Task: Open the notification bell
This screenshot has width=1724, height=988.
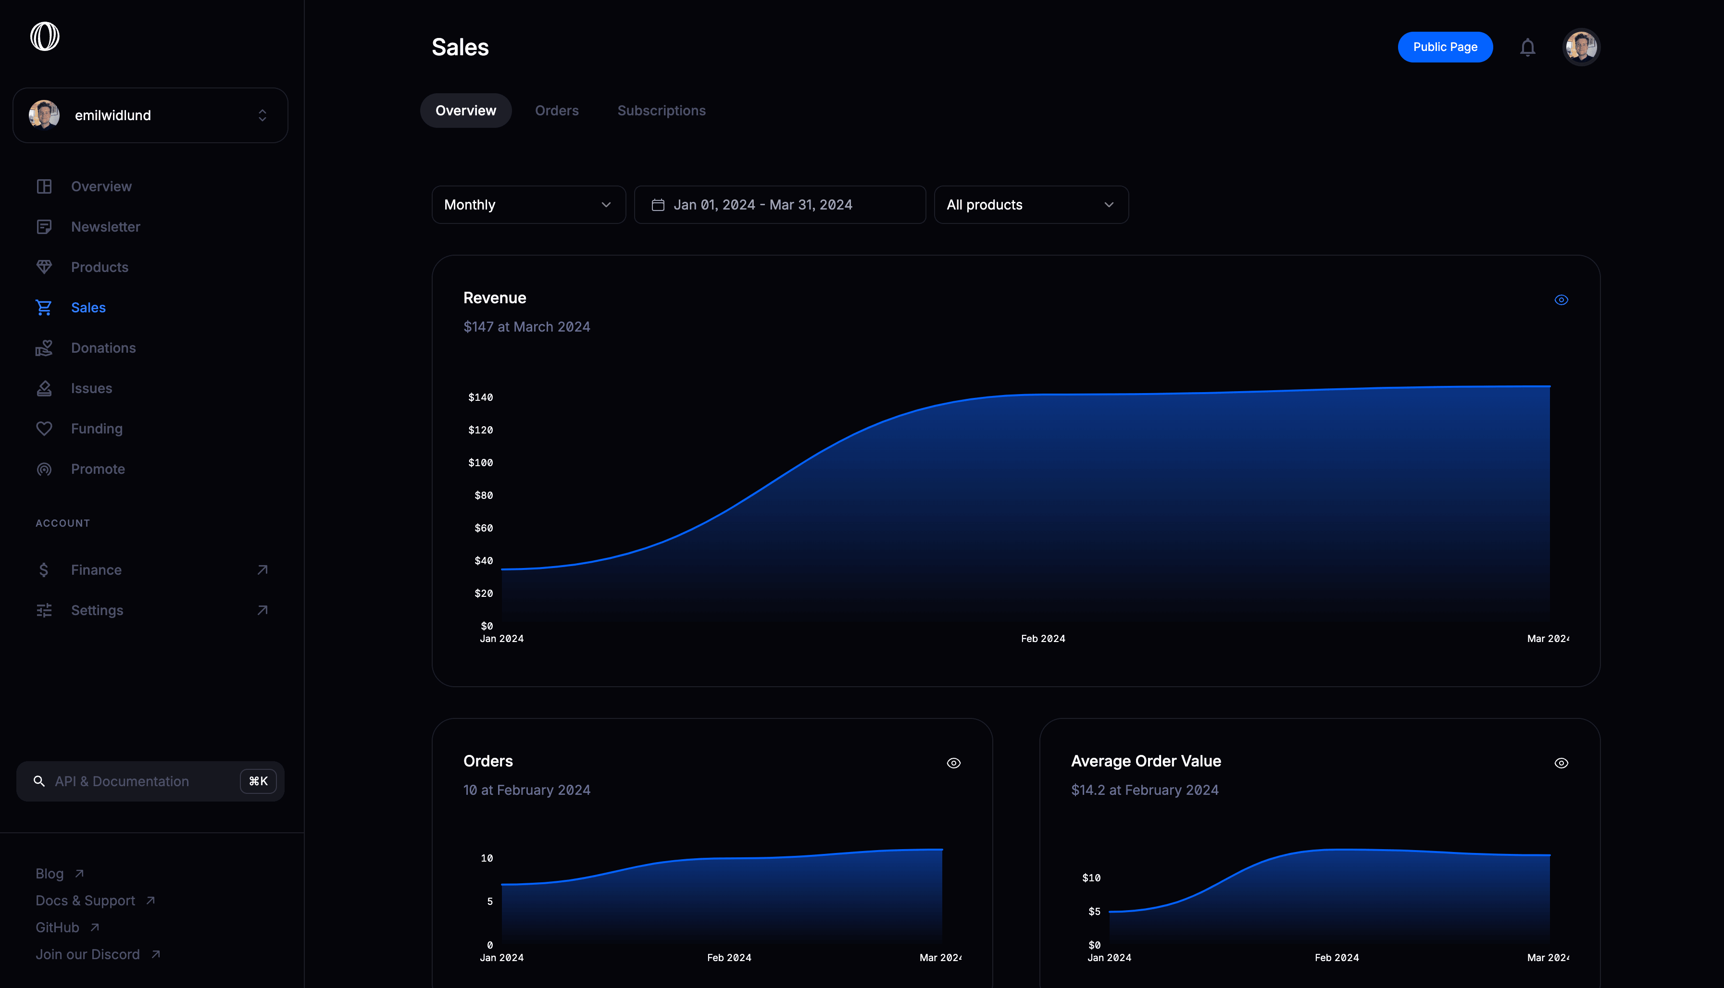Action: tap(1528, 47)
